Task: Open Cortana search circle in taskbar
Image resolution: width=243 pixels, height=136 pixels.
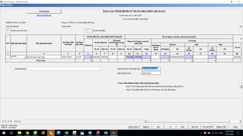Action: coord(11,133)
